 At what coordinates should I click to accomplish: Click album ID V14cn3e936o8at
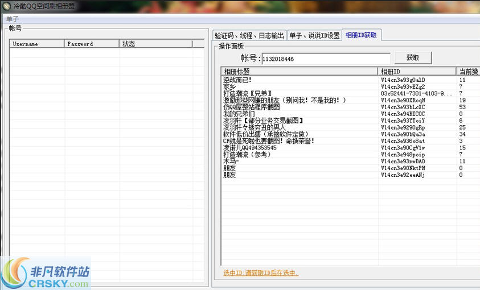pyautogui.click(x=403, y=141)
